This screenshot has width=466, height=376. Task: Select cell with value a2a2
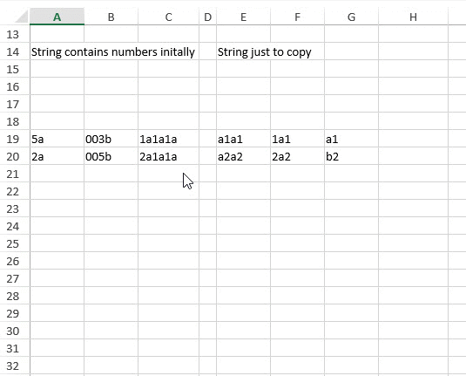coord(243,156)
